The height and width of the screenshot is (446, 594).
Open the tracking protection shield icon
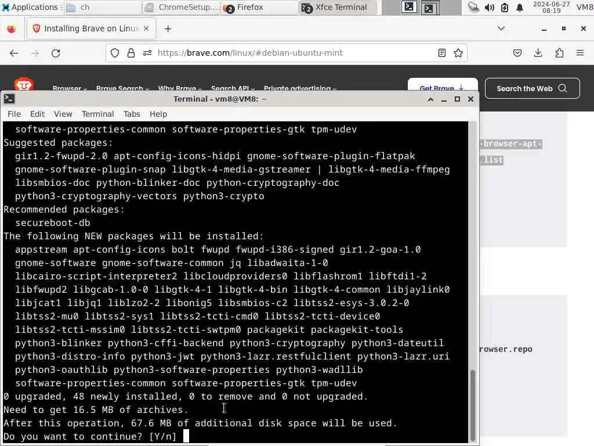tap(115, 53)
